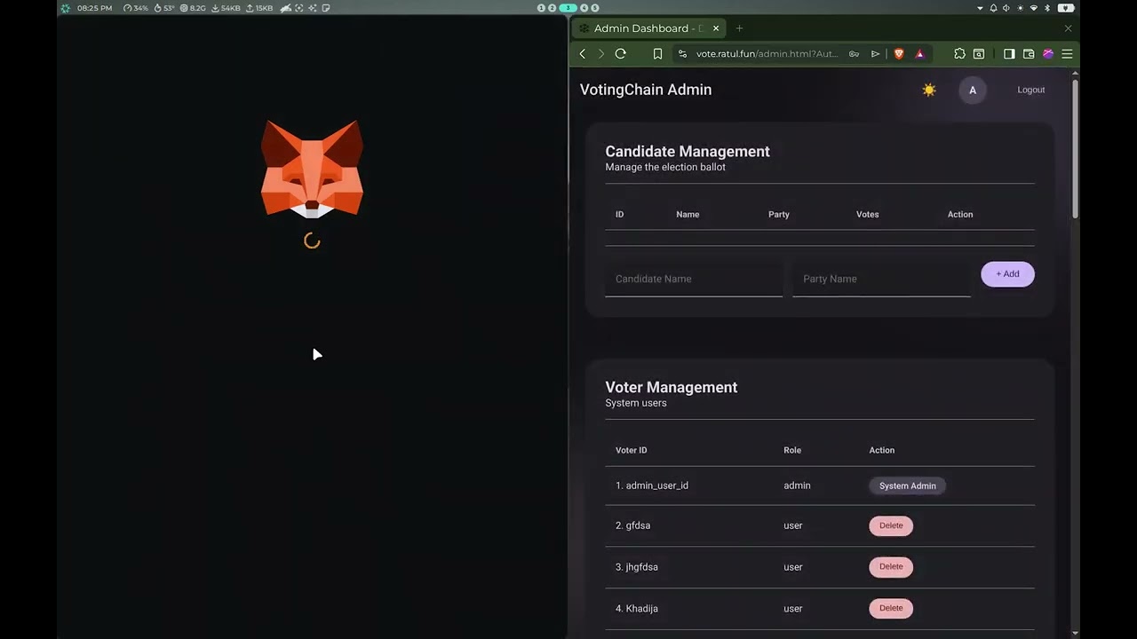1137x639 pixels.
Task: Click the Party column header
Action: [779, 215]
